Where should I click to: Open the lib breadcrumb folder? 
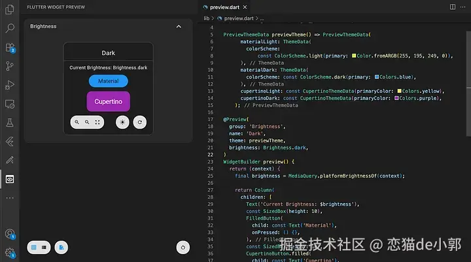tap(206, 18)
